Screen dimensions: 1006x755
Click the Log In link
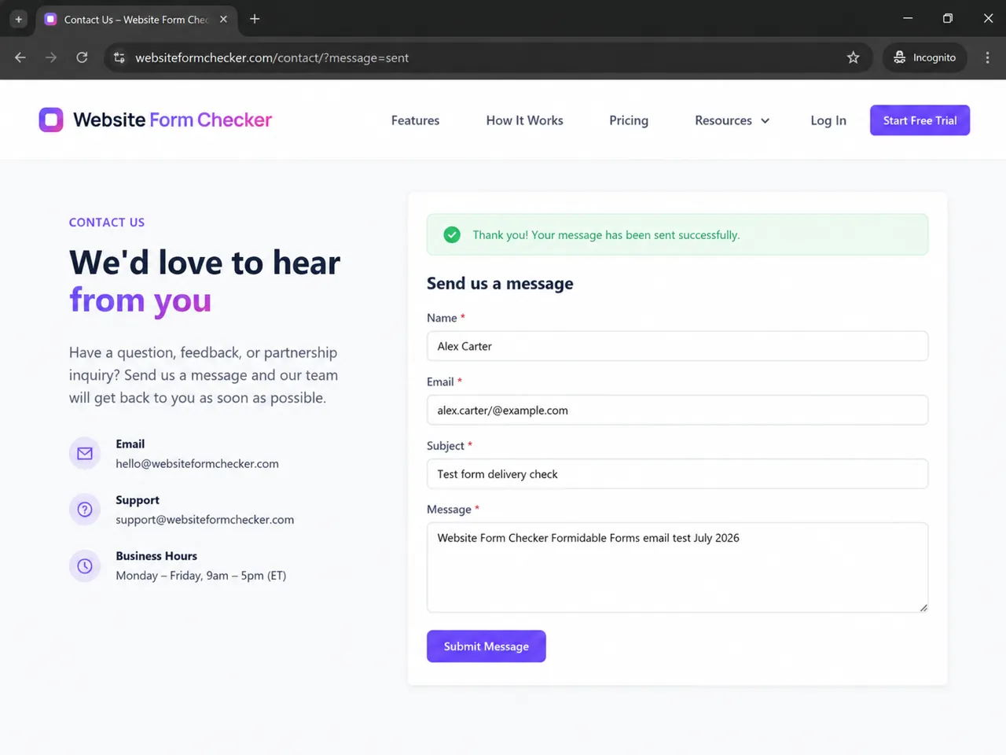point(828,120)
